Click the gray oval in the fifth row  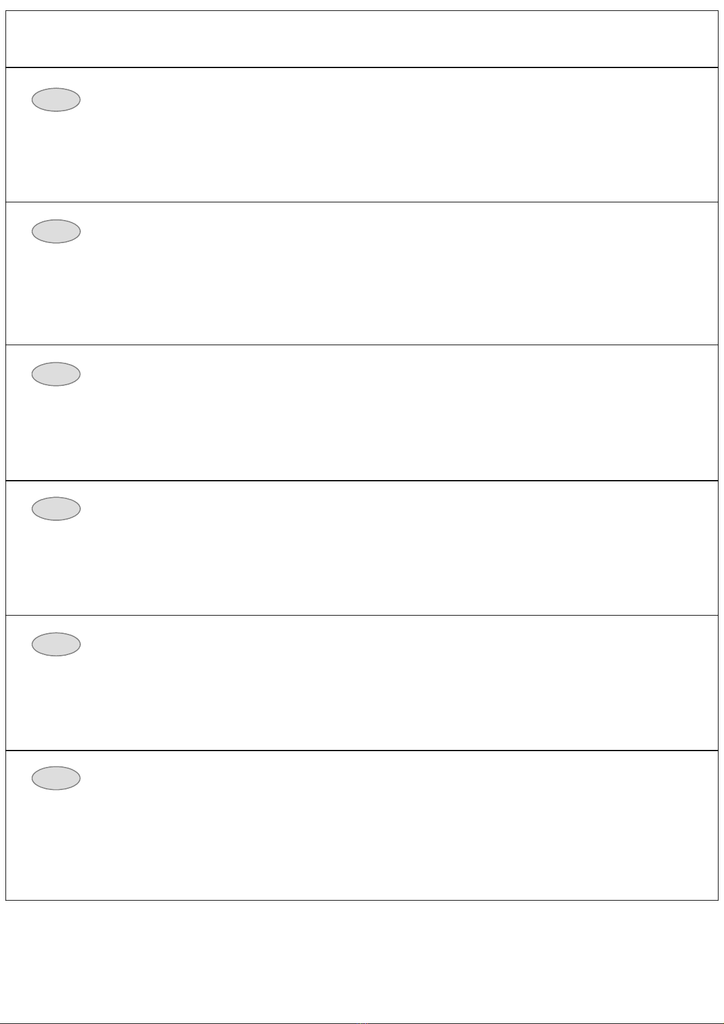coord(56,644)
